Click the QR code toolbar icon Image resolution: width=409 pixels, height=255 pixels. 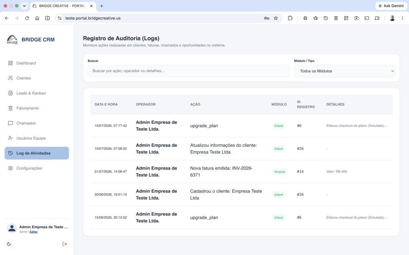click(x=346, y=18)
